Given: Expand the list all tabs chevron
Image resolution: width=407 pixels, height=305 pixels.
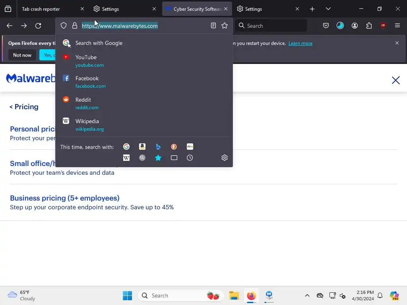Looking at the screenshot, I should pos(328,9).
